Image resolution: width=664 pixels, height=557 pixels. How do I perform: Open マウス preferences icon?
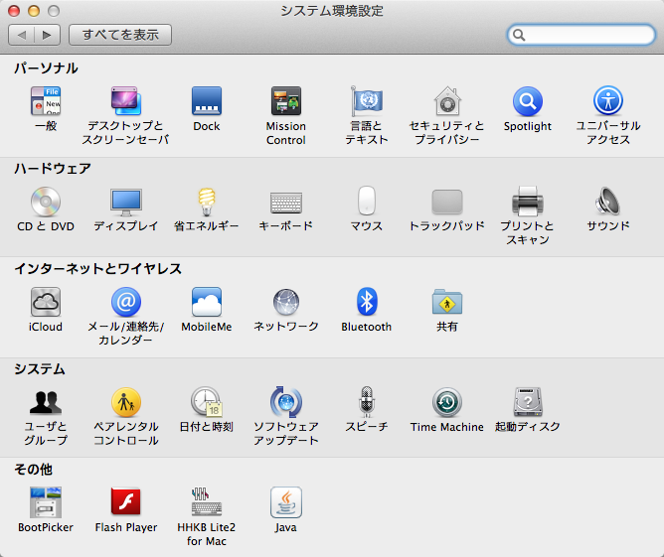click(x=367, y=201)
